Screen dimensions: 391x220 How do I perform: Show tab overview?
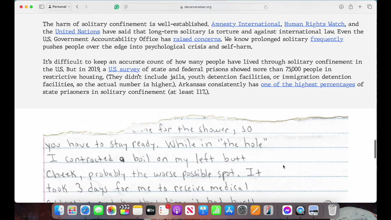[x=369, y=7]
